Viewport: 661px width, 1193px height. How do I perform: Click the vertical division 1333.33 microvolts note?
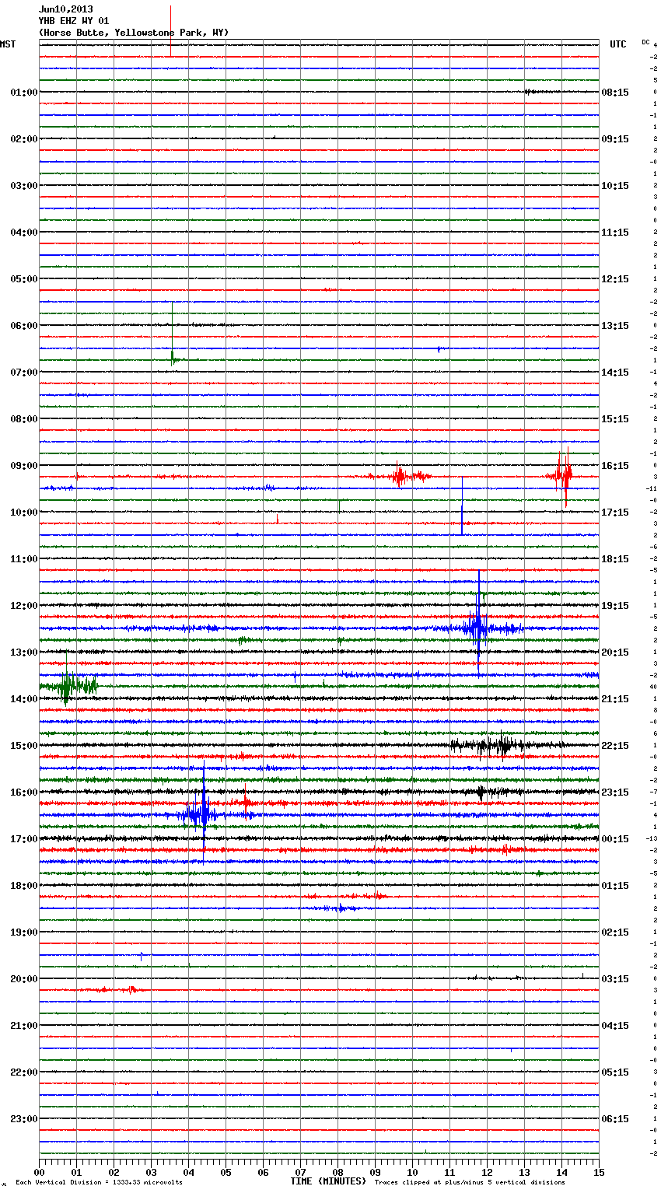click(99, 1183)
